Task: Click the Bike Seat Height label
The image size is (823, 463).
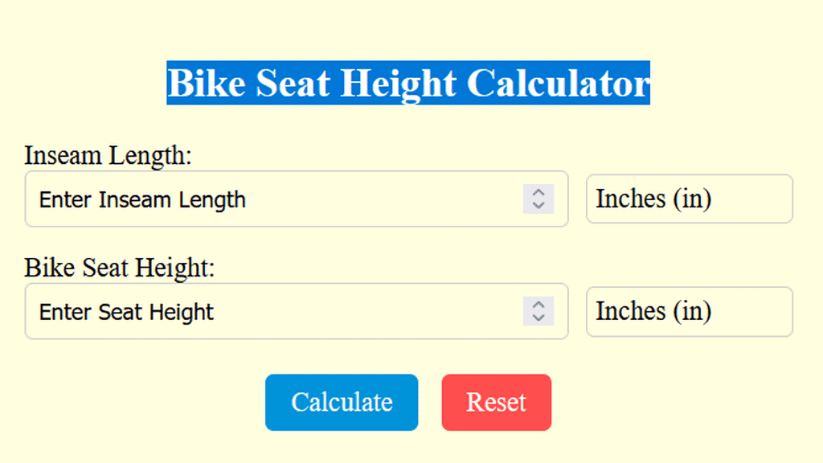Action: [x=120, y=268]
